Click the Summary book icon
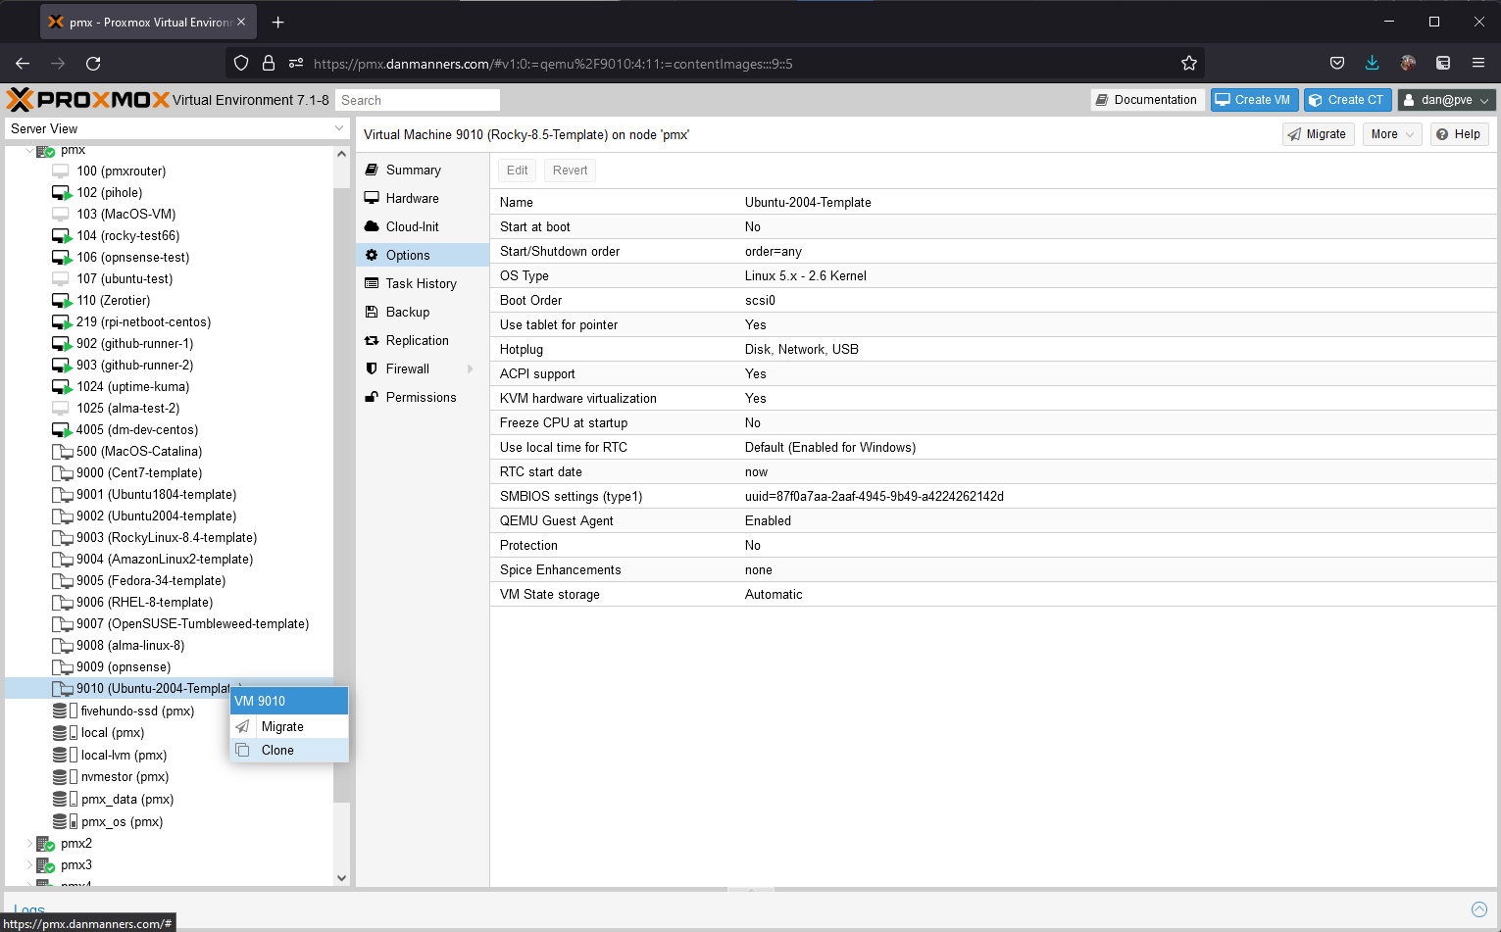Image resolution: width=1501 pixels, height=932 pixels. [x=372, y=170]
